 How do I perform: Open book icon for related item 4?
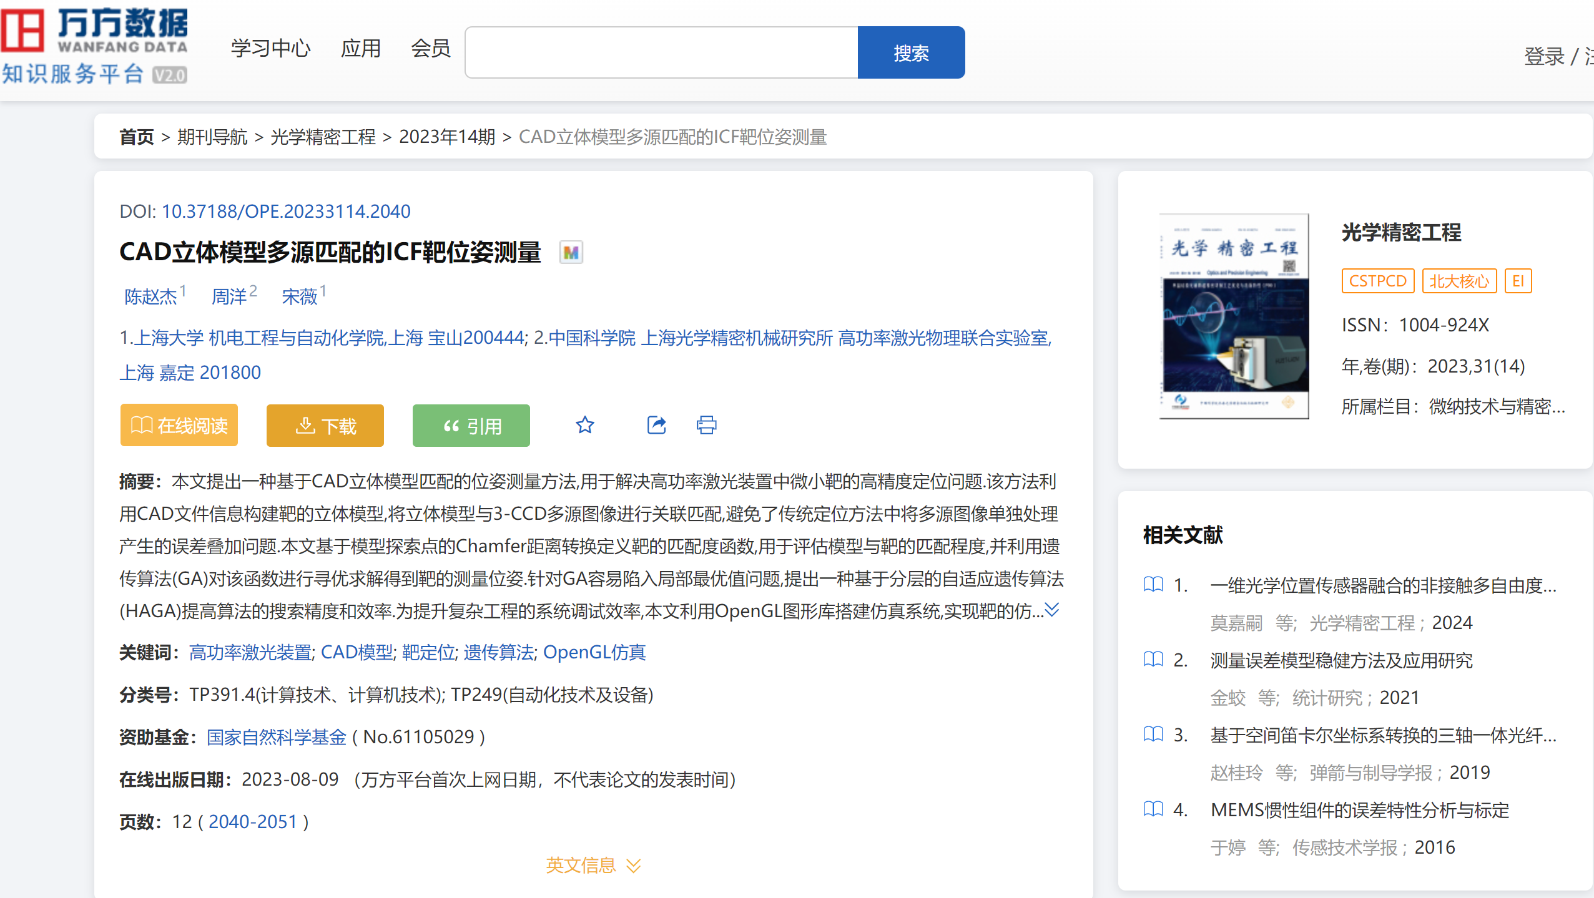[x=1153, y=809]
